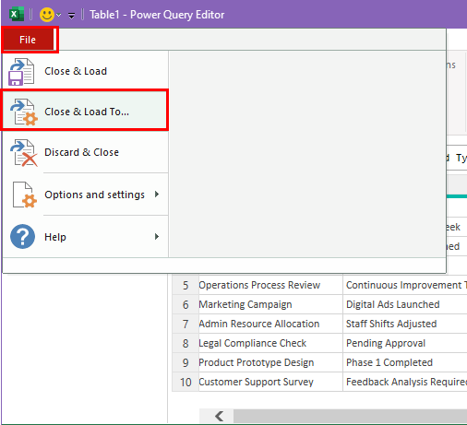Click the Close & Load icon
The width and height of the screenshot is (467, 425).
[21, 72]
